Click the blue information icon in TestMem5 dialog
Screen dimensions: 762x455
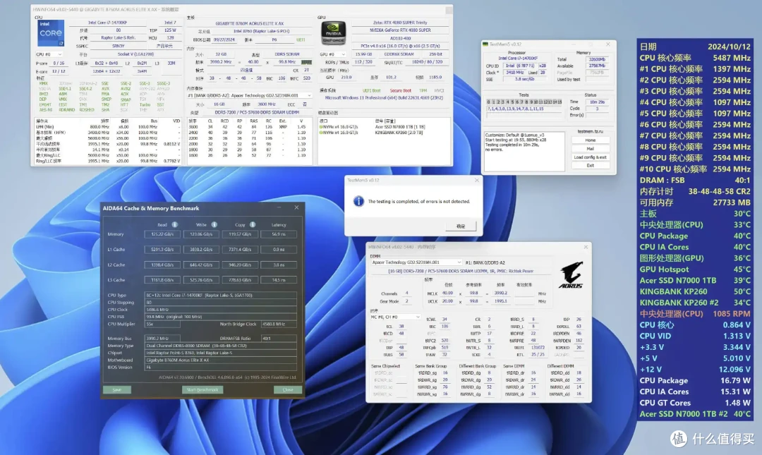tap(358, 201)
